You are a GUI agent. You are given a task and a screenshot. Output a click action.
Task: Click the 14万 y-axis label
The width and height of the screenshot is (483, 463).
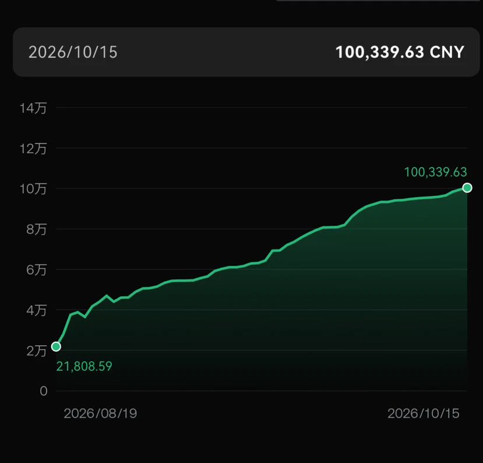tap(33, 108)
